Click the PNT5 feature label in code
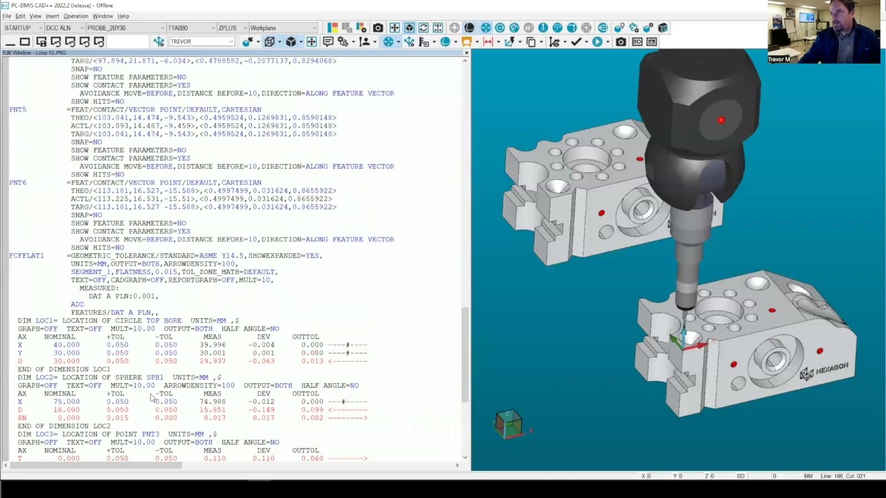 [x=18, y=109]
